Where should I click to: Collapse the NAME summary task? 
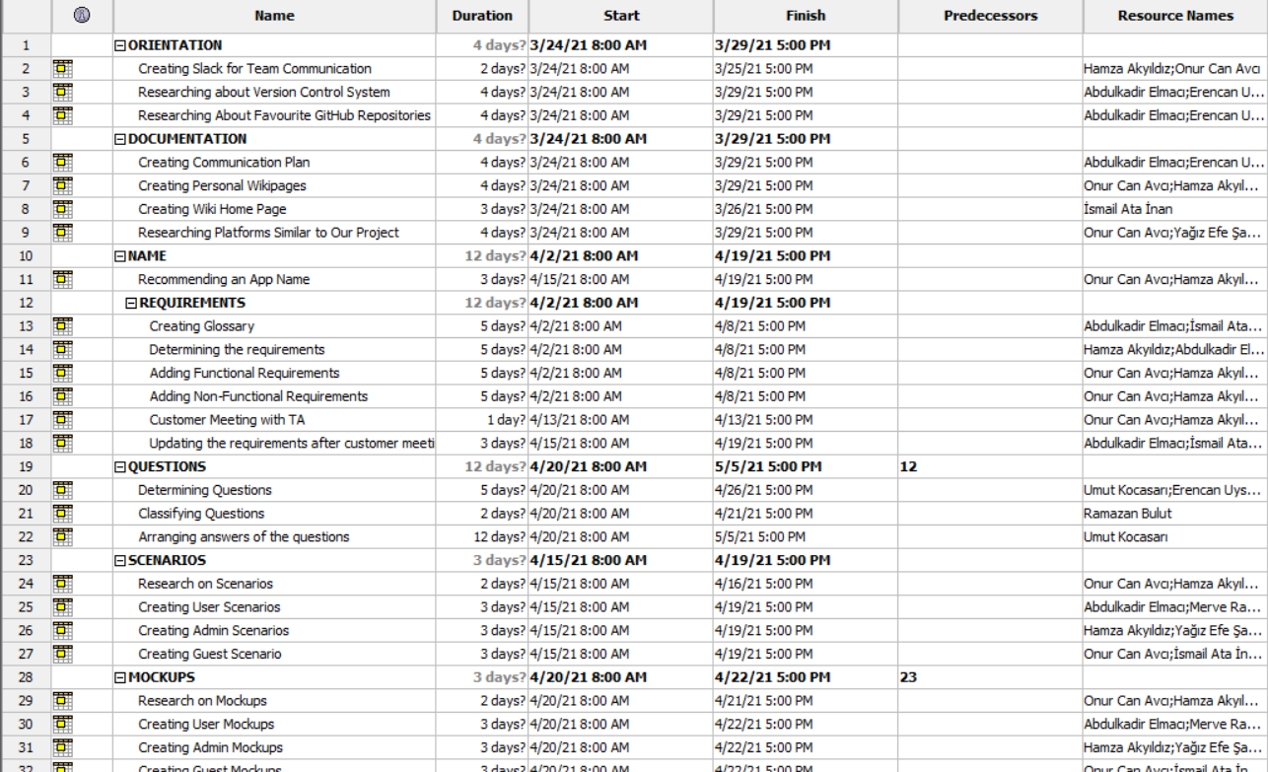120,256
